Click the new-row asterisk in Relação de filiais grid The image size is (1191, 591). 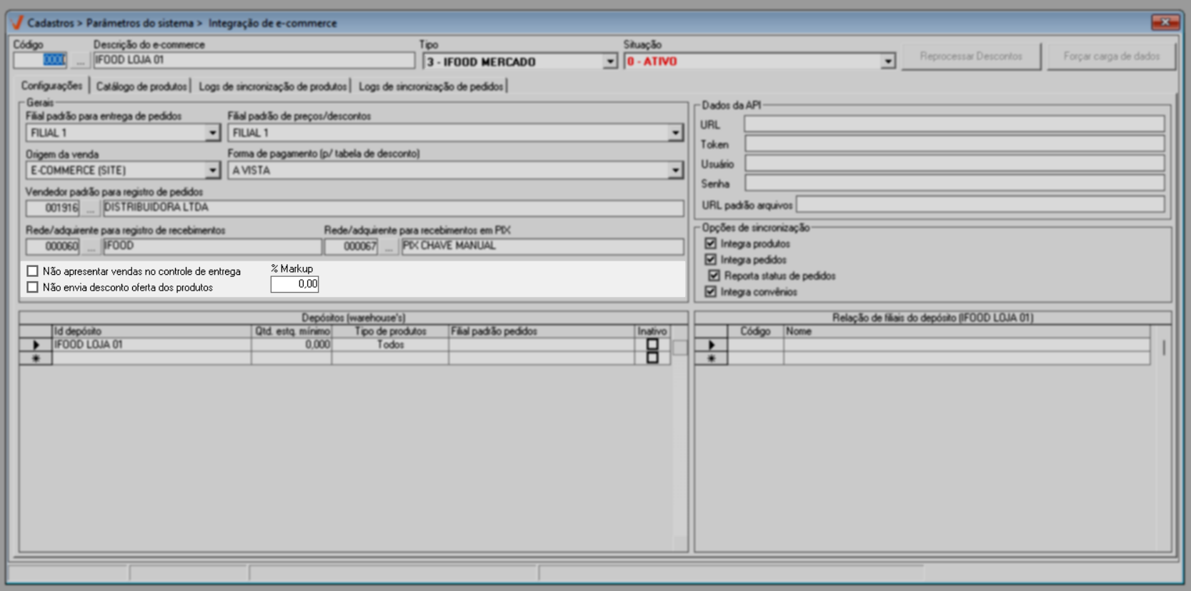coord(711,358)
